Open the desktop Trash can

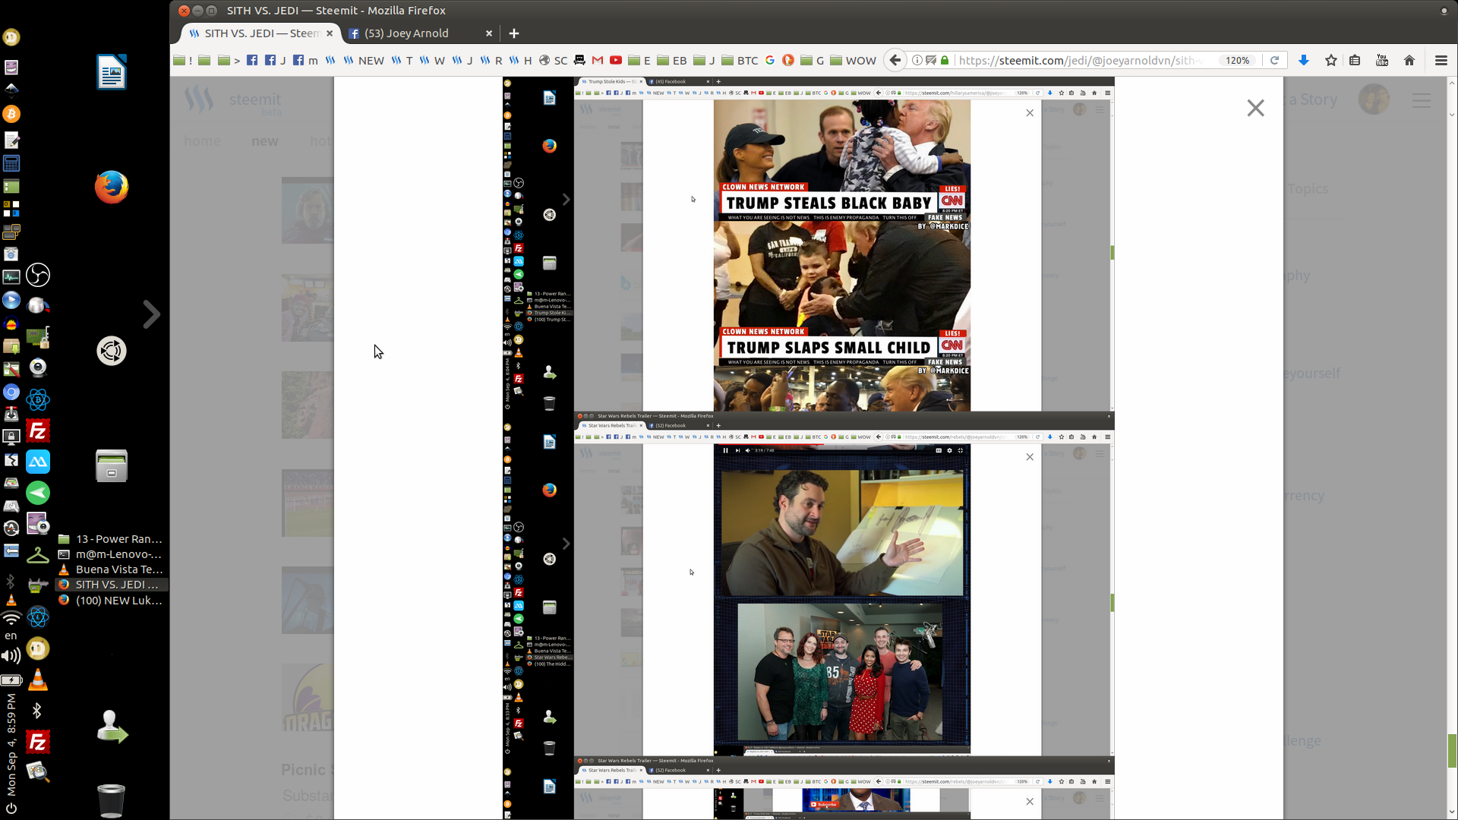pos(111,800)
